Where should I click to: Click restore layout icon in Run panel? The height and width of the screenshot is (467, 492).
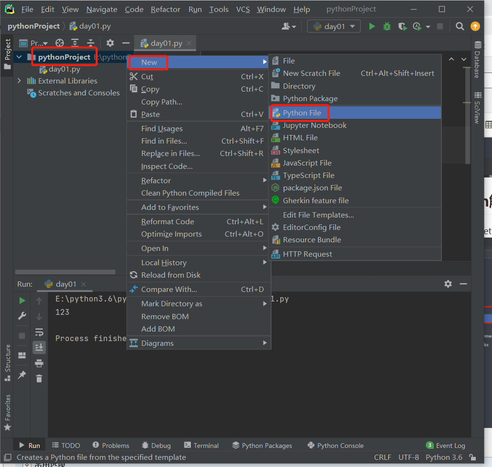pos(22,355)
